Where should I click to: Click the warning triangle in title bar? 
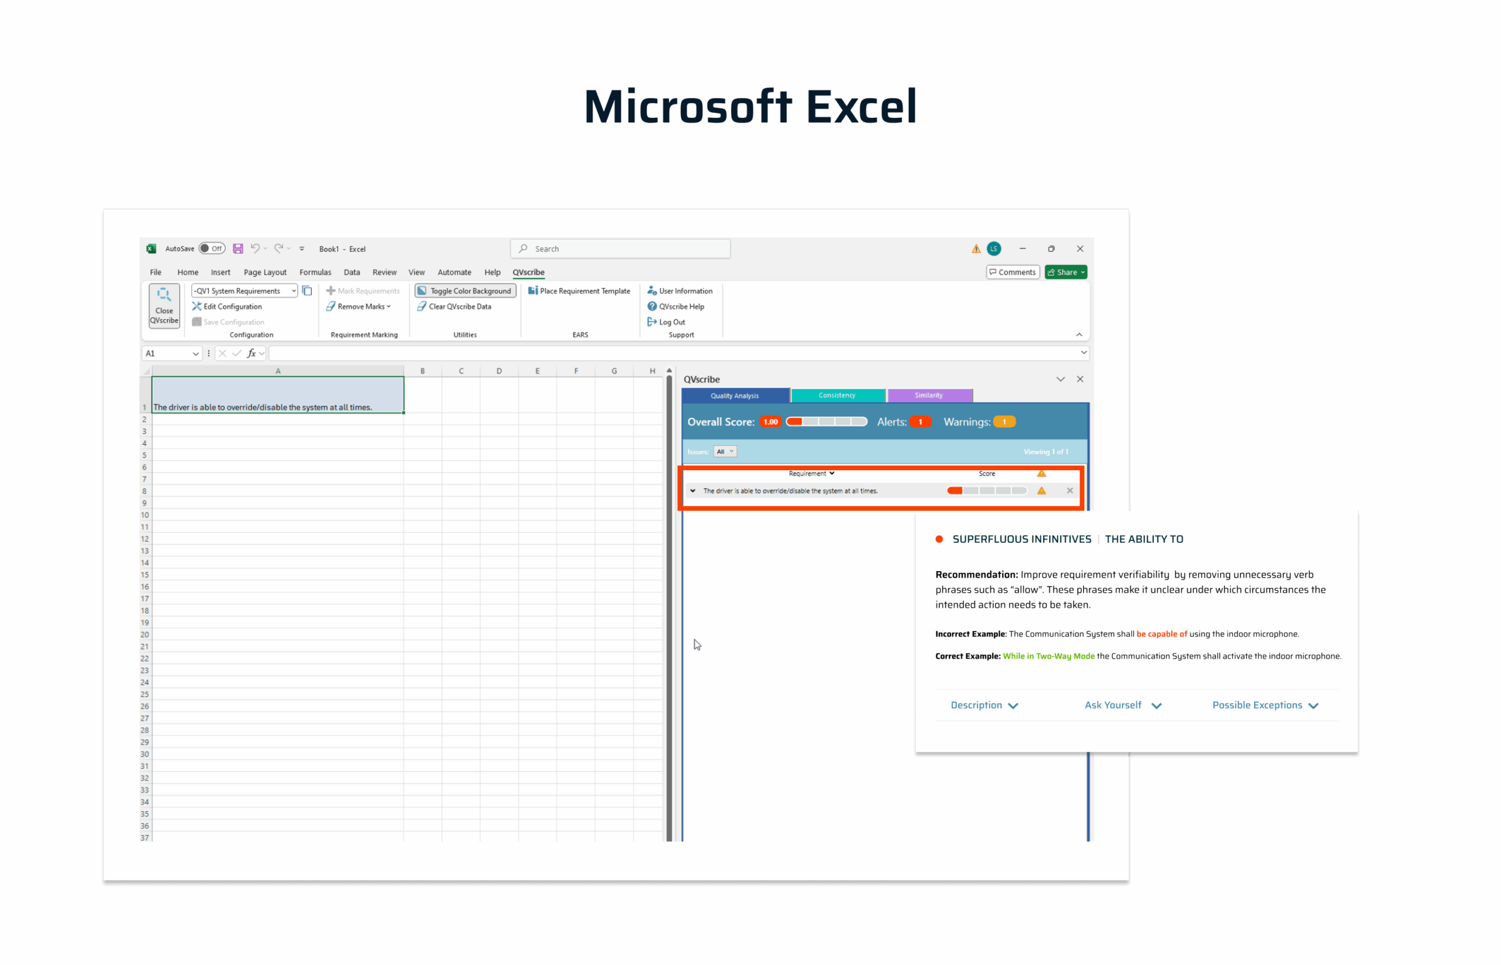point(976,249)
